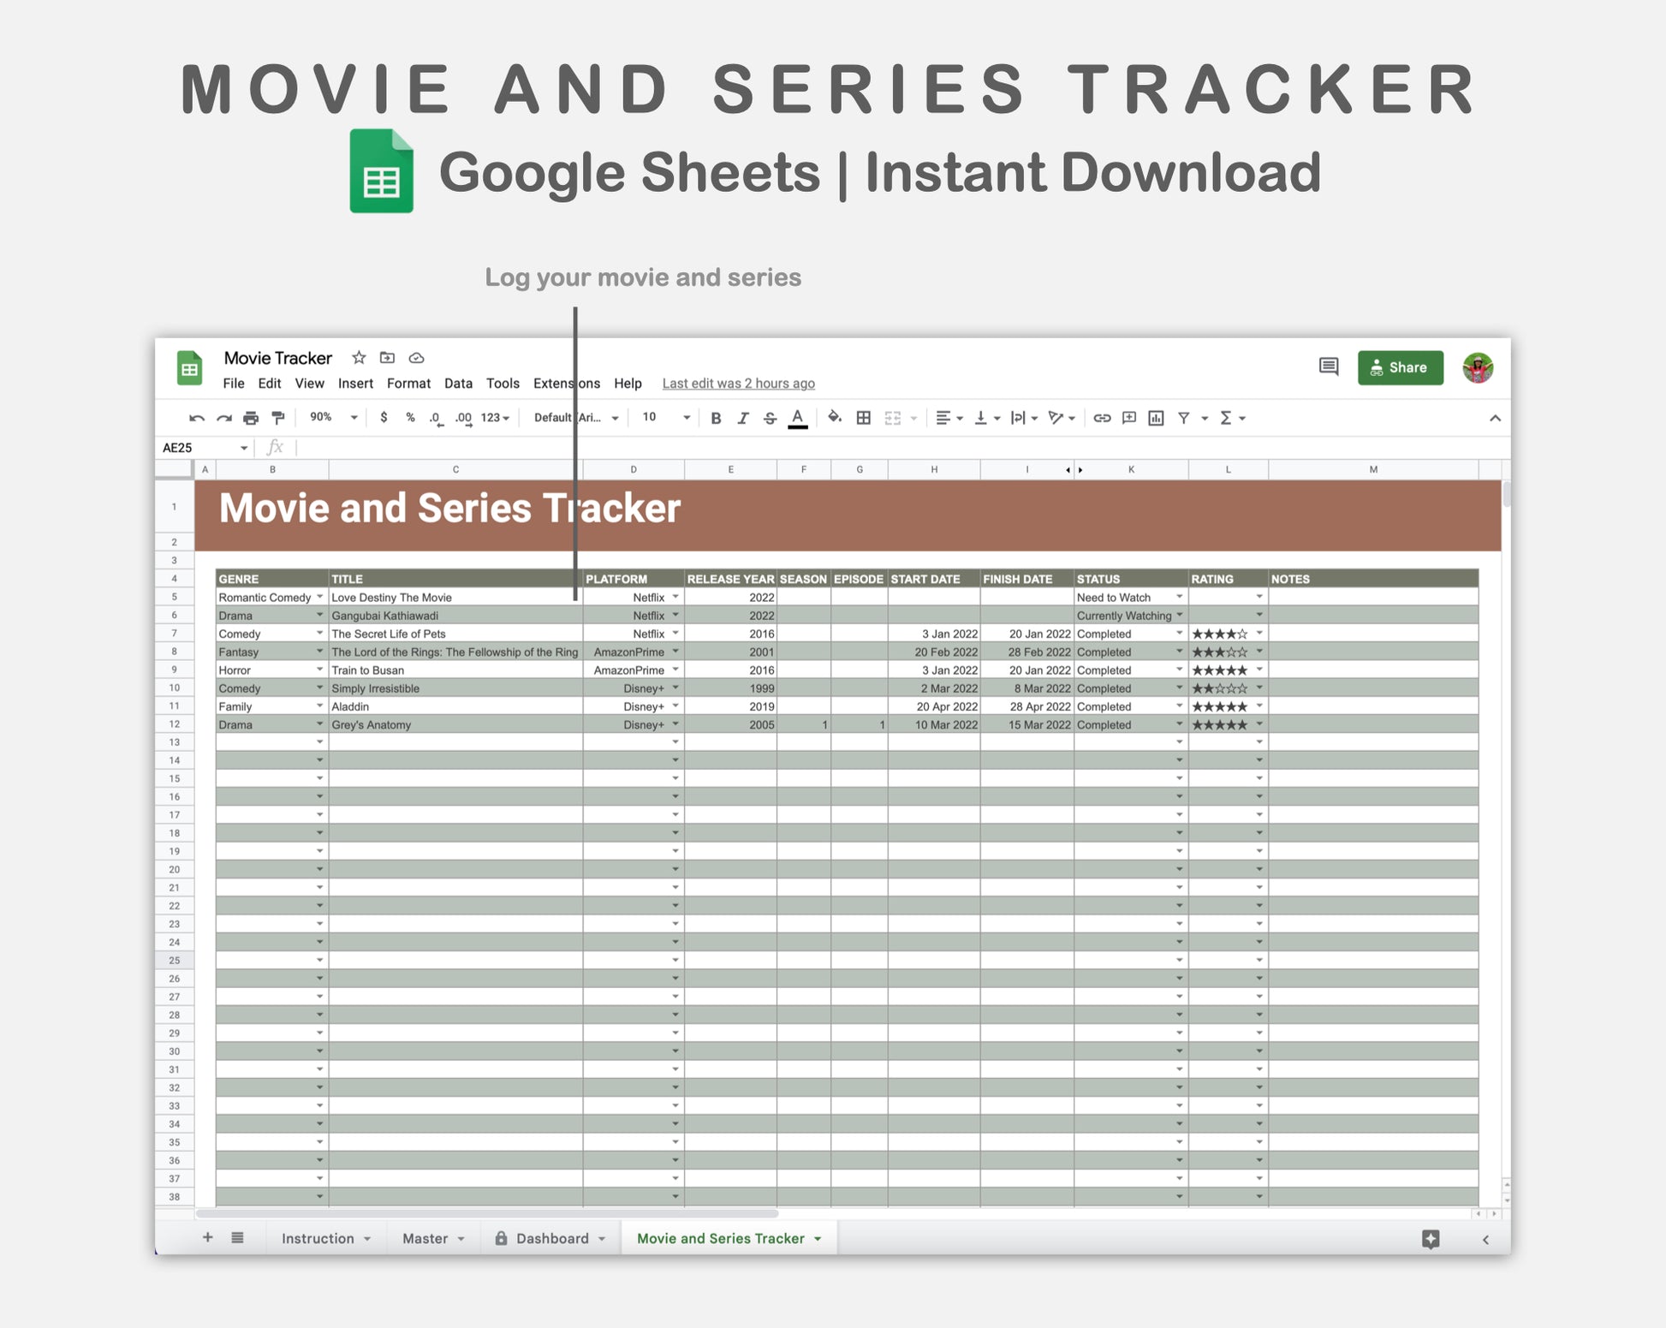Toggle italic formatting

tap(743, 418)
